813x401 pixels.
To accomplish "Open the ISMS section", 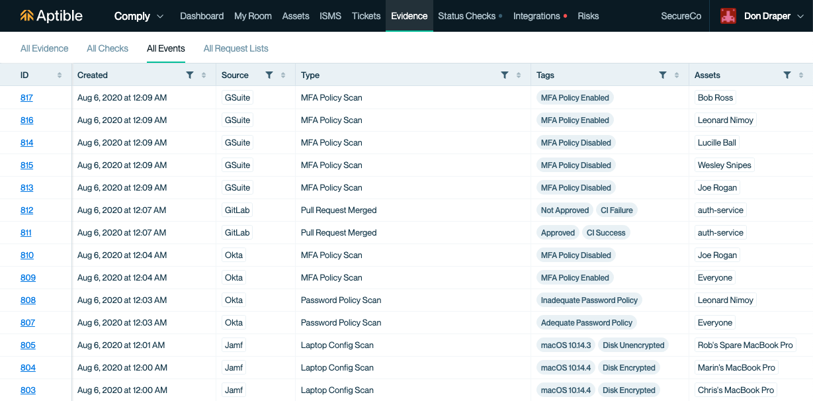I will click(x=331, y=16).
